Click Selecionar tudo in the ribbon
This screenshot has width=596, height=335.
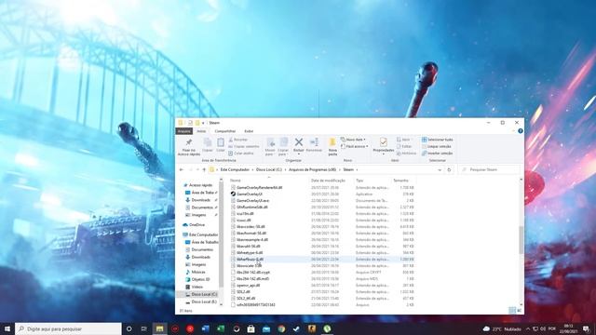click(x=437, y=140)
